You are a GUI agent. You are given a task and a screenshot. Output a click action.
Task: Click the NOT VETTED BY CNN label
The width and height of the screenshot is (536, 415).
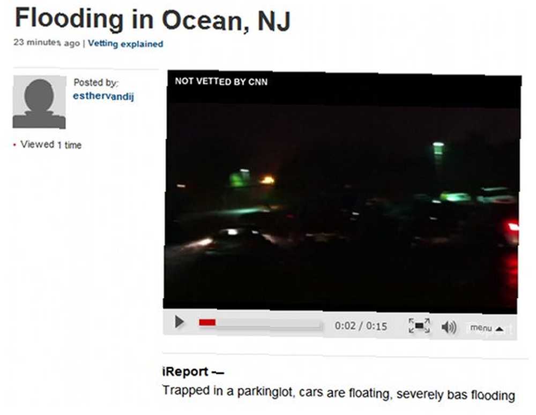click(221, 81)
